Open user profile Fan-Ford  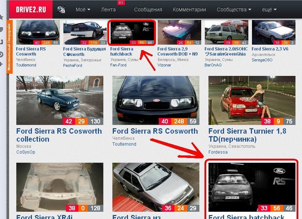118,65
